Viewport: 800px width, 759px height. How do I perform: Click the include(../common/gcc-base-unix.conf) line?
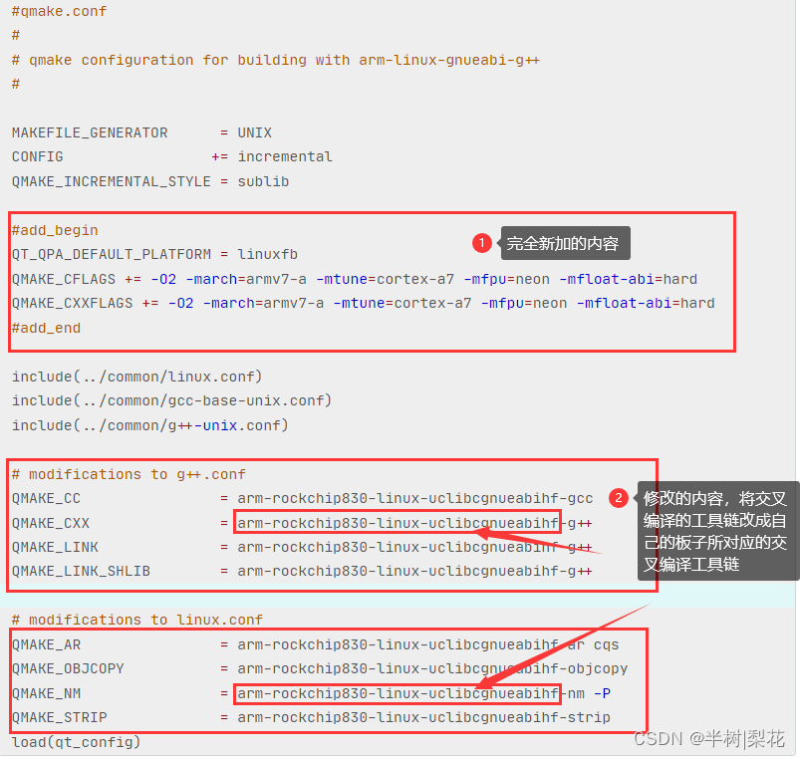(172, 401)
